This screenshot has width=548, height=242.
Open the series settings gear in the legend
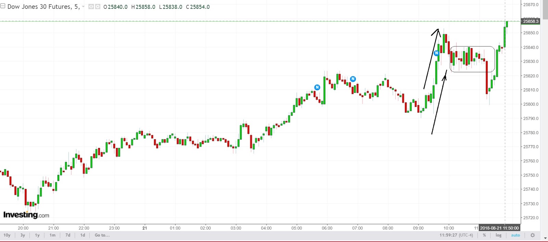pos(98,7)
